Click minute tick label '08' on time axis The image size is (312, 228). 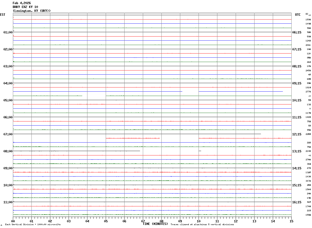pos(161,221)
